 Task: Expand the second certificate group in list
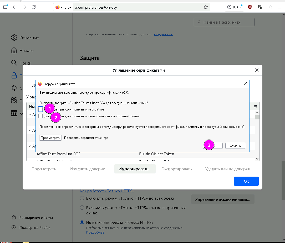[x=30, y=130]
